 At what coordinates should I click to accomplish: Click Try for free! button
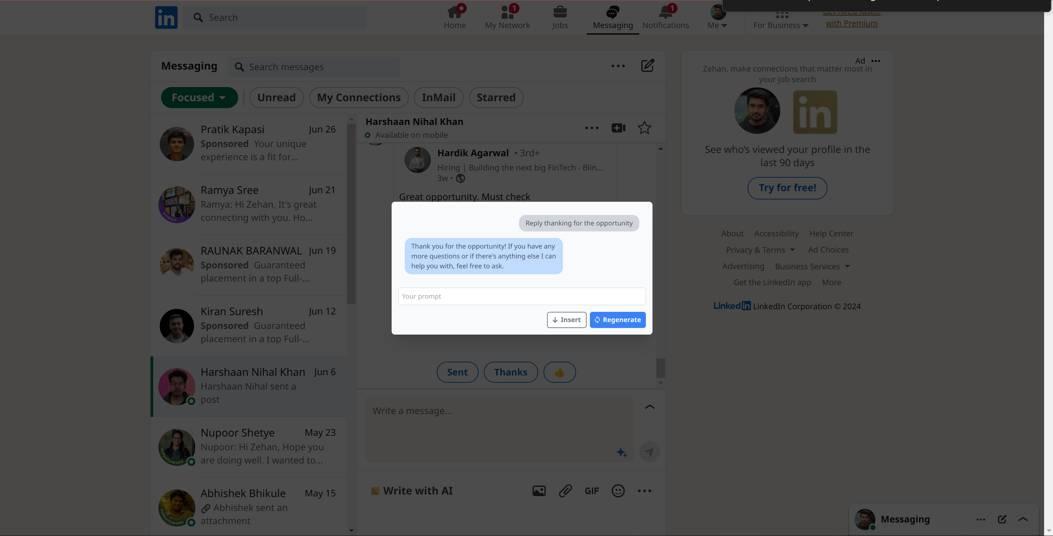787,188
